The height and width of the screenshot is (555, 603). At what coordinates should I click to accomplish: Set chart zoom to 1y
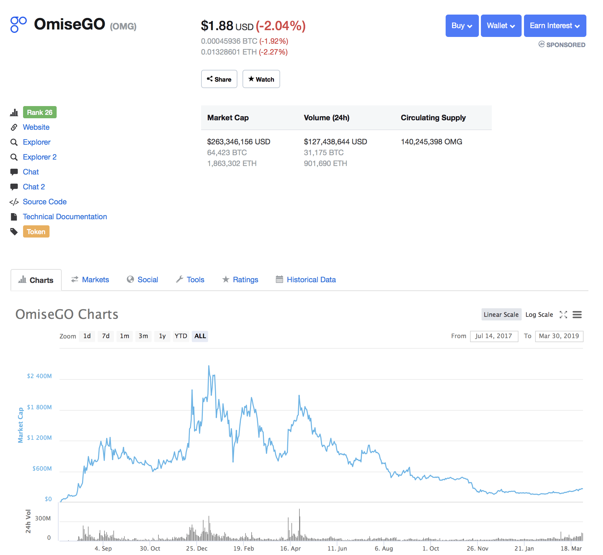click(162, 336)
